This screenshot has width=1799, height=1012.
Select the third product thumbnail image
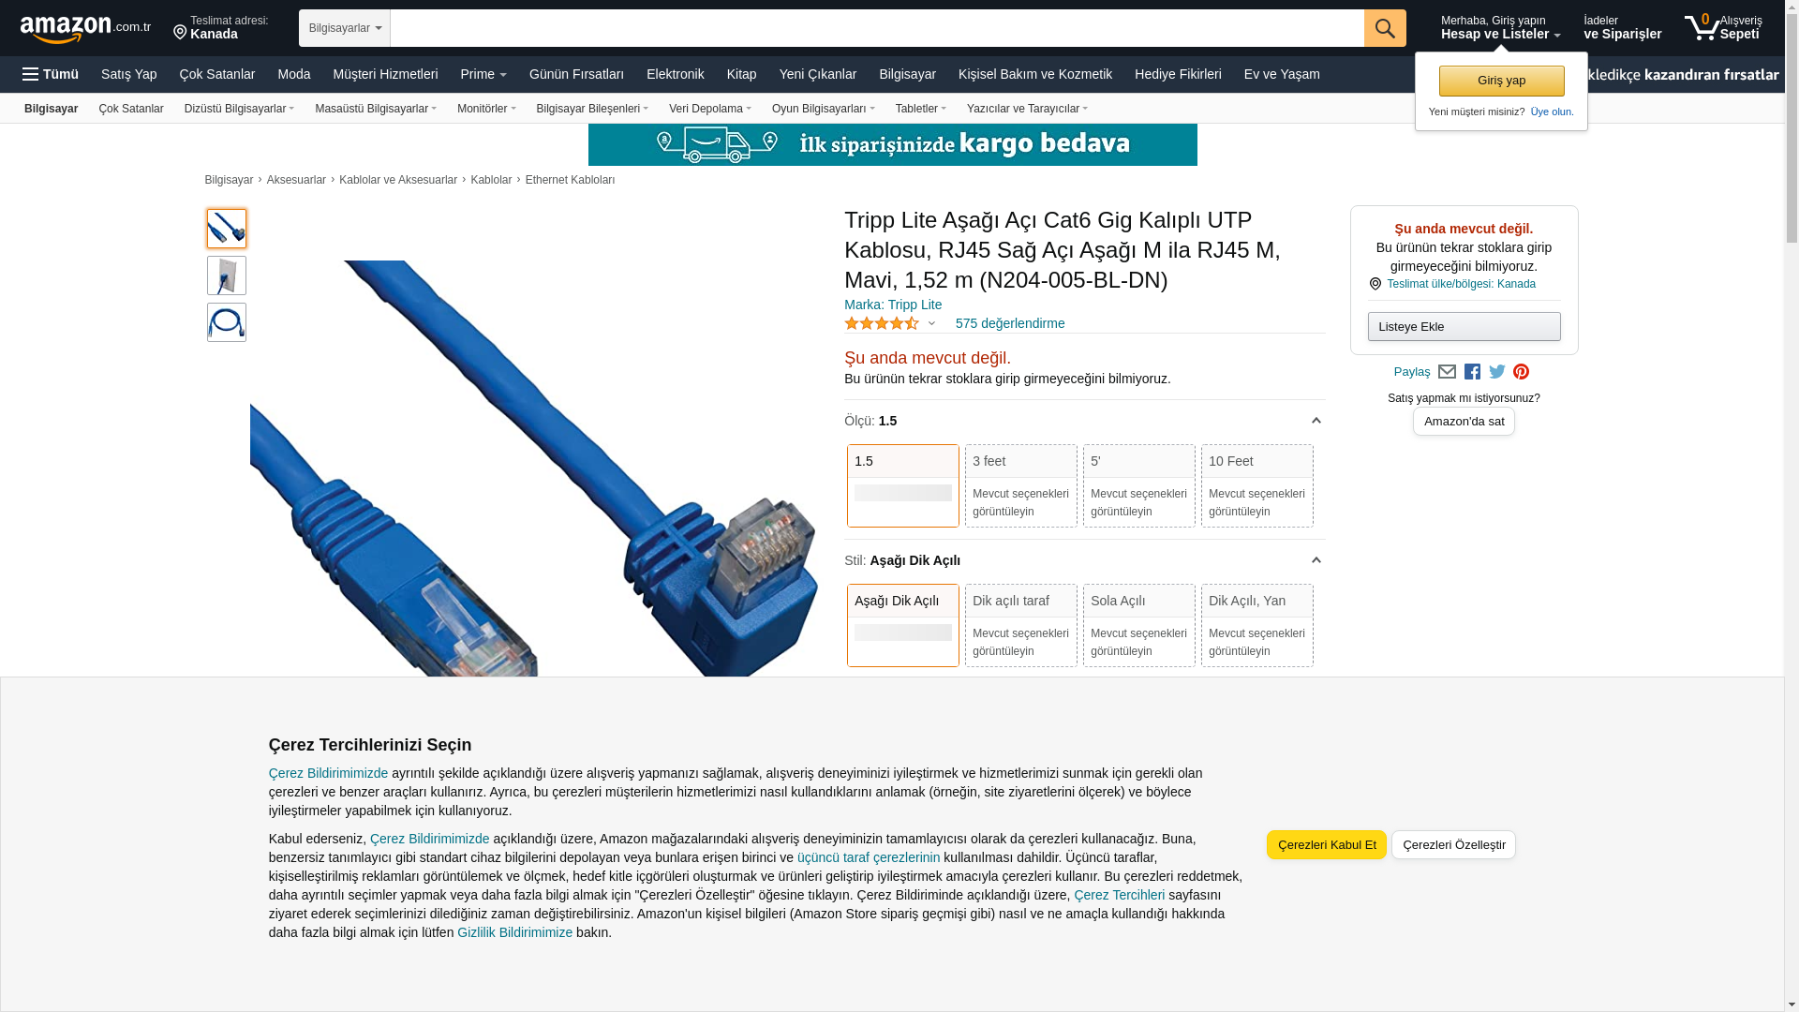(227, 322)
